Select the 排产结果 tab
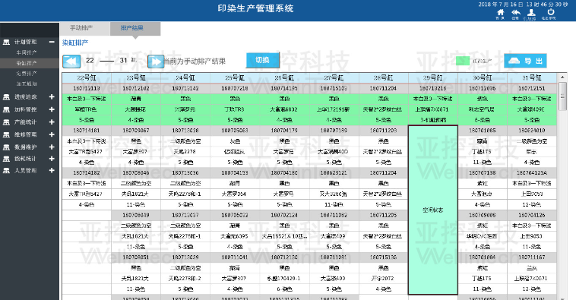 point(132,28)
